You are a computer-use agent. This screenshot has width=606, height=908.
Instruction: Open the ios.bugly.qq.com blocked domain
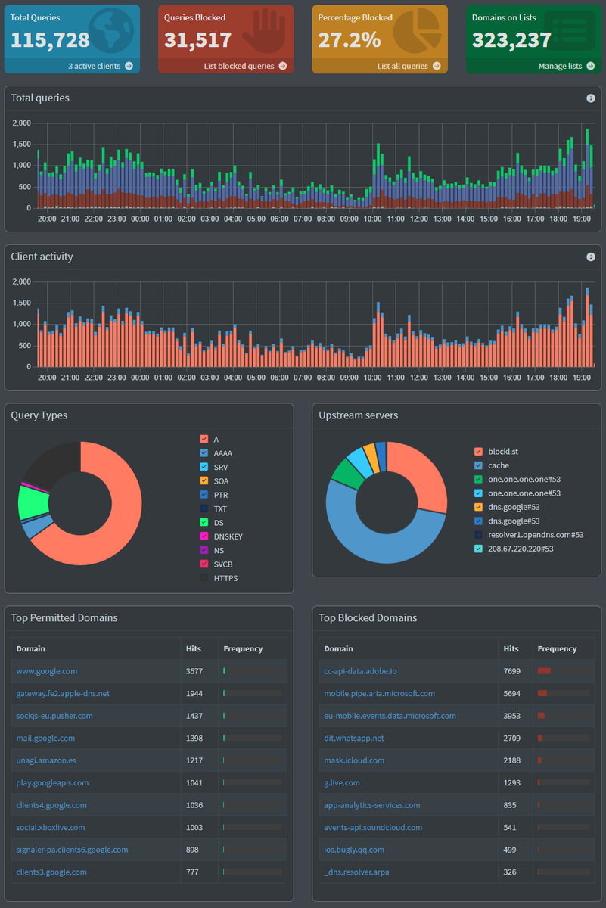pos(354,850)
